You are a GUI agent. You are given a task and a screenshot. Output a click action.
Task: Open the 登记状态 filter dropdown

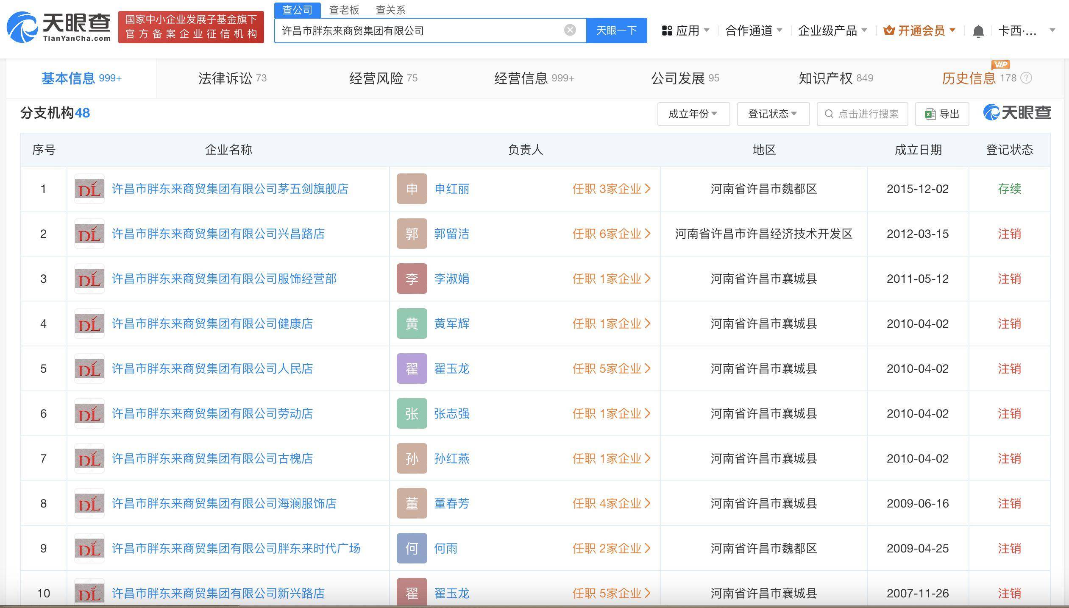pyautogui.click(x=773, y=114)
